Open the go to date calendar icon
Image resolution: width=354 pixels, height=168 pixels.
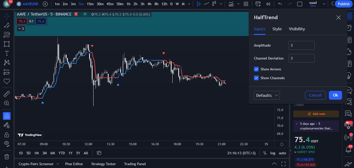point(99,153)
